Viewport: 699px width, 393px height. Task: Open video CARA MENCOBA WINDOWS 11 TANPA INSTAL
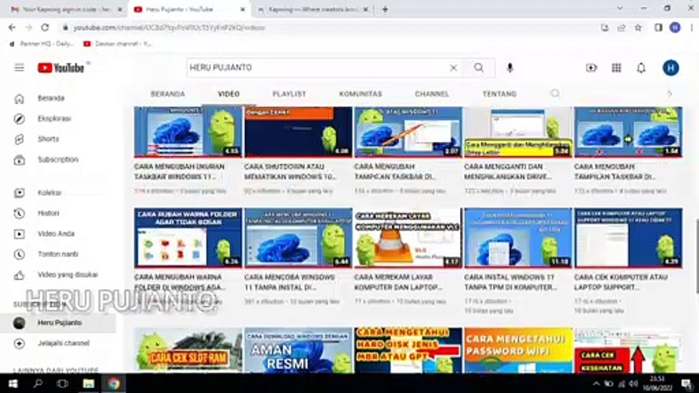click(x=289, y=282)
